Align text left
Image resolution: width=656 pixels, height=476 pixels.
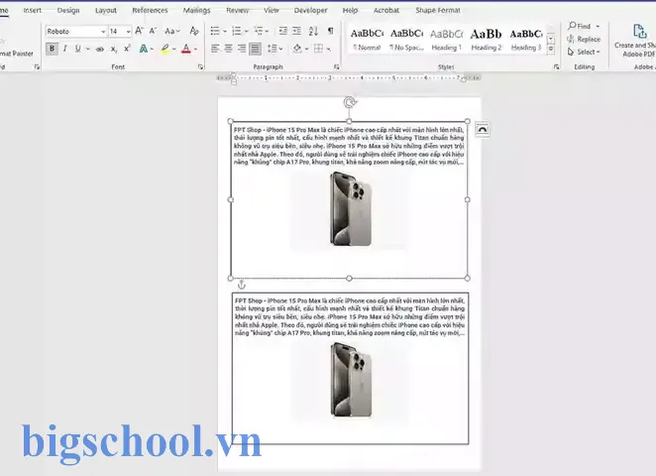click(x=215, y=49)
